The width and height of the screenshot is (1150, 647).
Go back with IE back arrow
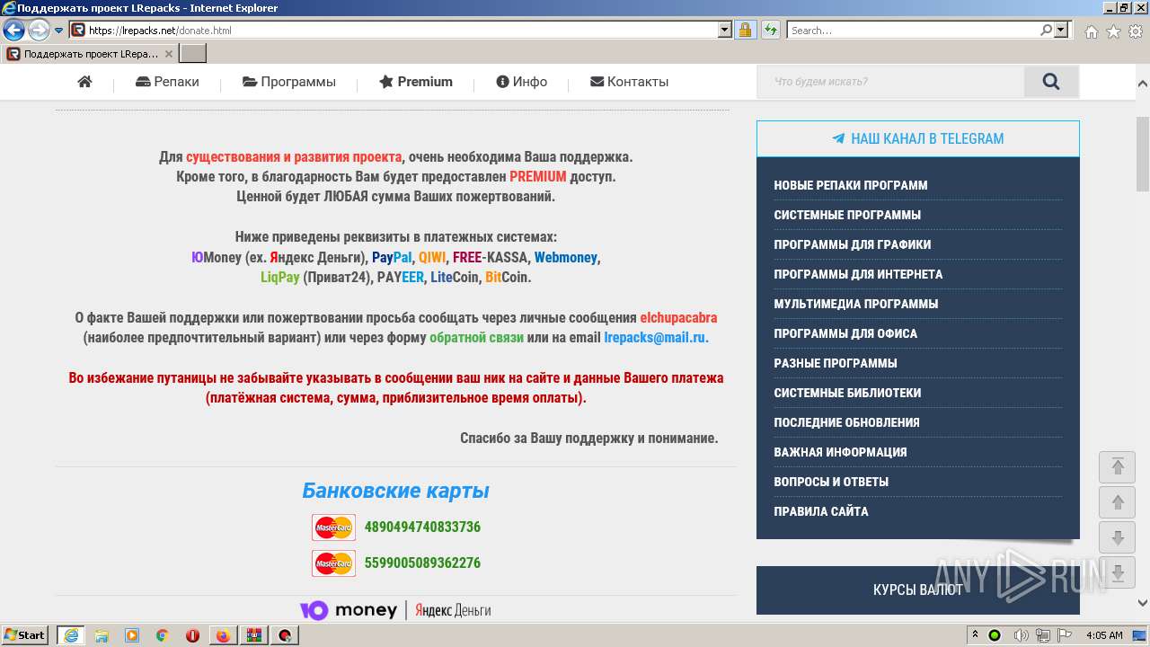(x=13, y=31)
